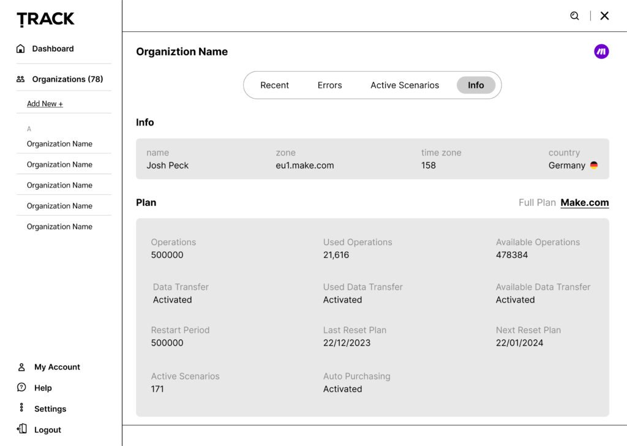Click the Germany flag icon

tap(593, 165)
